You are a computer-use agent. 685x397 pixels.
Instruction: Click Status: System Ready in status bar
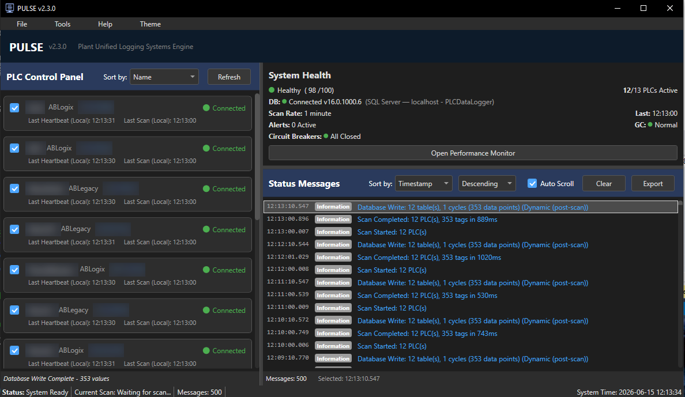pos(35,392)
